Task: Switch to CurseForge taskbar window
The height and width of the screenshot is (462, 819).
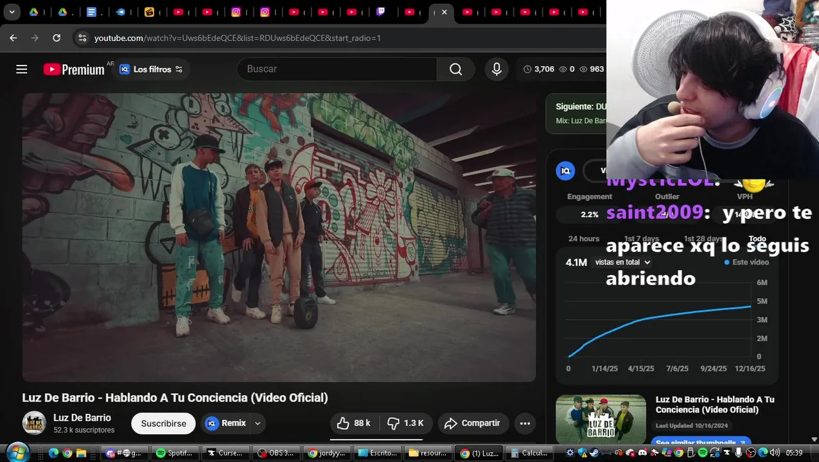Action: (x=225, y=453)
